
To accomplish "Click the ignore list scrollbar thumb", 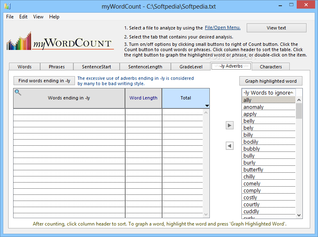I will [299, 111].
